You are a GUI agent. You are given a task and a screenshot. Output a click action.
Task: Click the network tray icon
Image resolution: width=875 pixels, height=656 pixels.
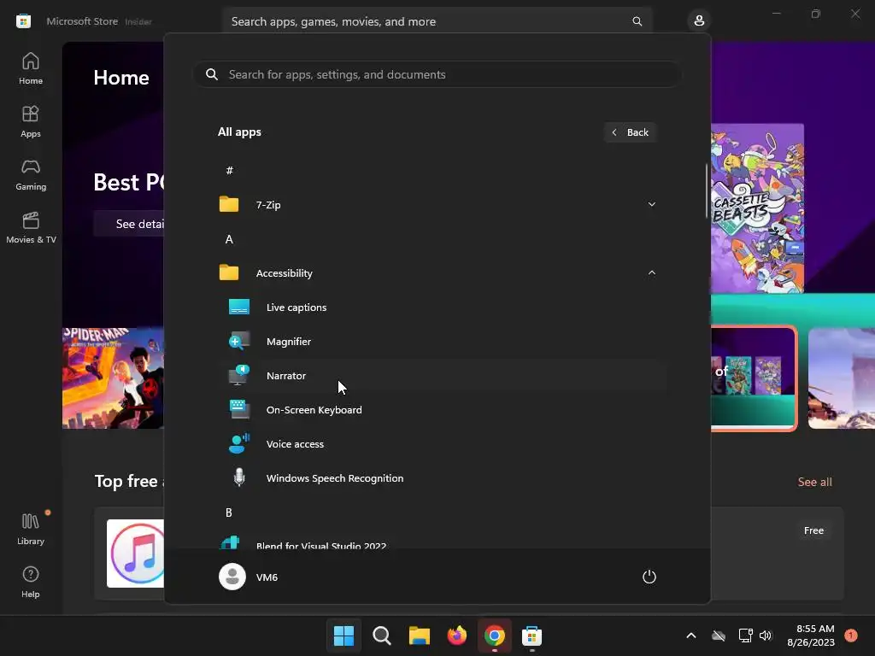pyautogui.click(x=745, y=635)
